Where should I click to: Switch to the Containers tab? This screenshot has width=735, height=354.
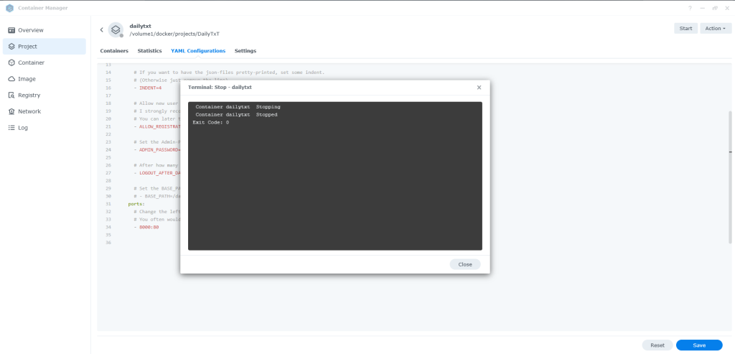click(x=114, y=51)
